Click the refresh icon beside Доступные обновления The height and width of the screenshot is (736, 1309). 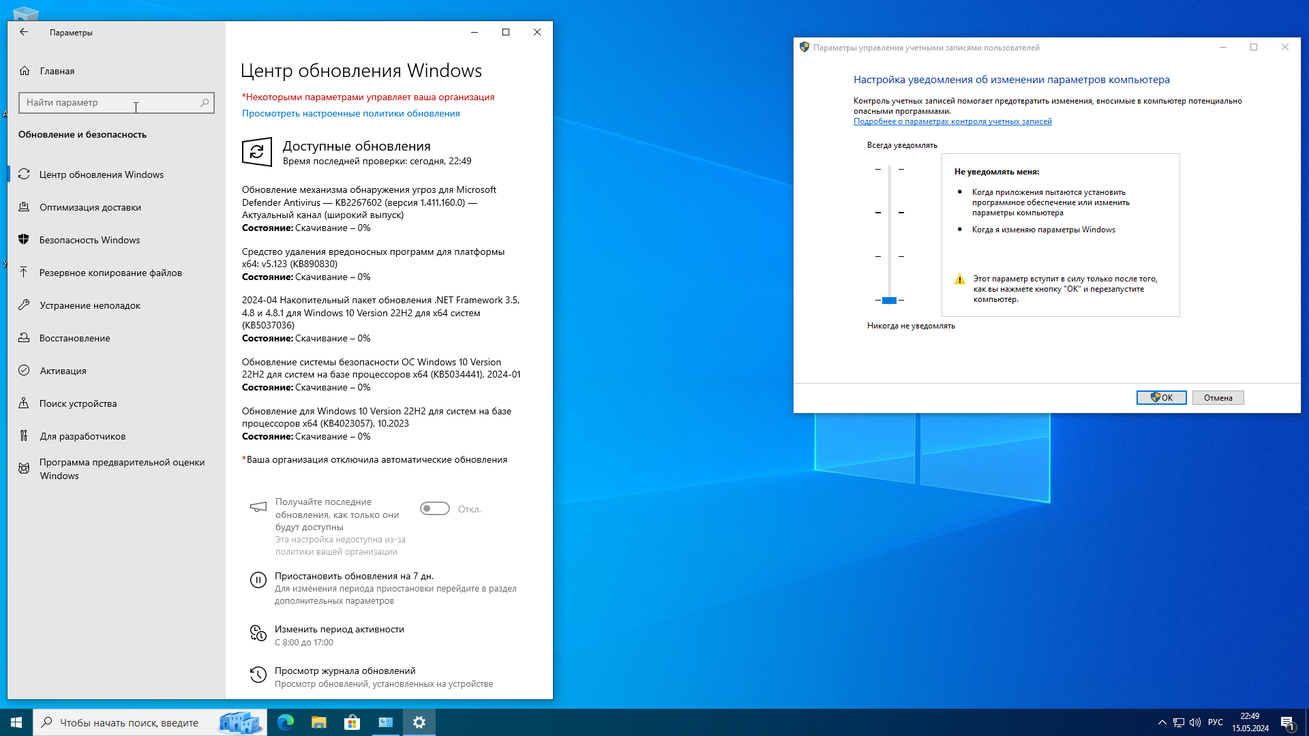[257, 152]
